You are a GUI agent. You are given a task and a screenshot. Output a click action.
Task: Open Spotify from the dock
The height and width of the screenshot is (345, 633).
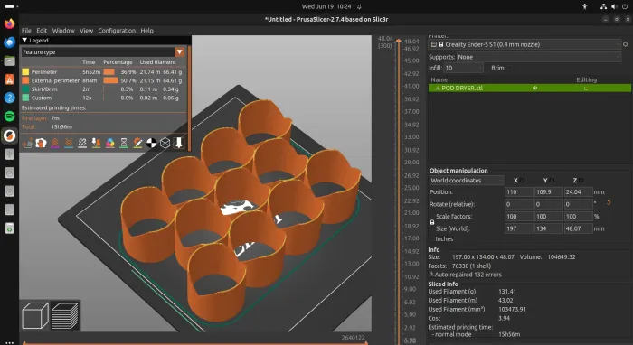tap(10, 117)
